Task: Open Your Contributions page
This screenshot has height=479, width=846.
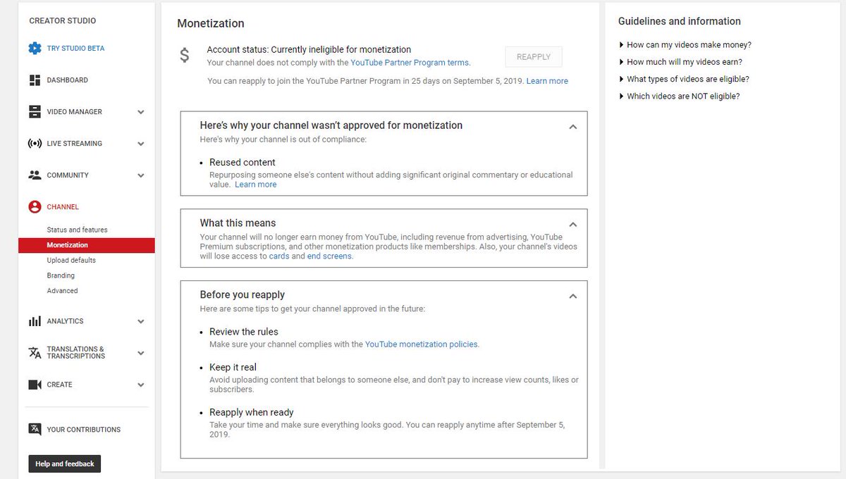Action: click(x=84, y=430)
